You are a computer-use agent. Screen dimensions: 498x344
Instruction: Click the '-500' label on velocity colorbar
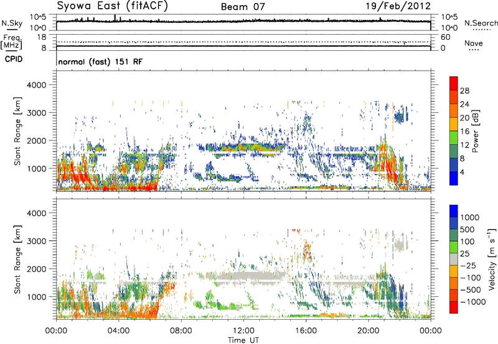(x=470, y=290)
